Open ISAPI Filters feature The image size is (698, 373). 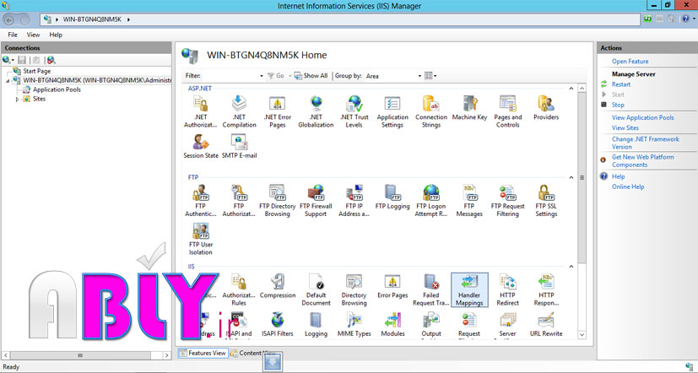coord(278,325)
